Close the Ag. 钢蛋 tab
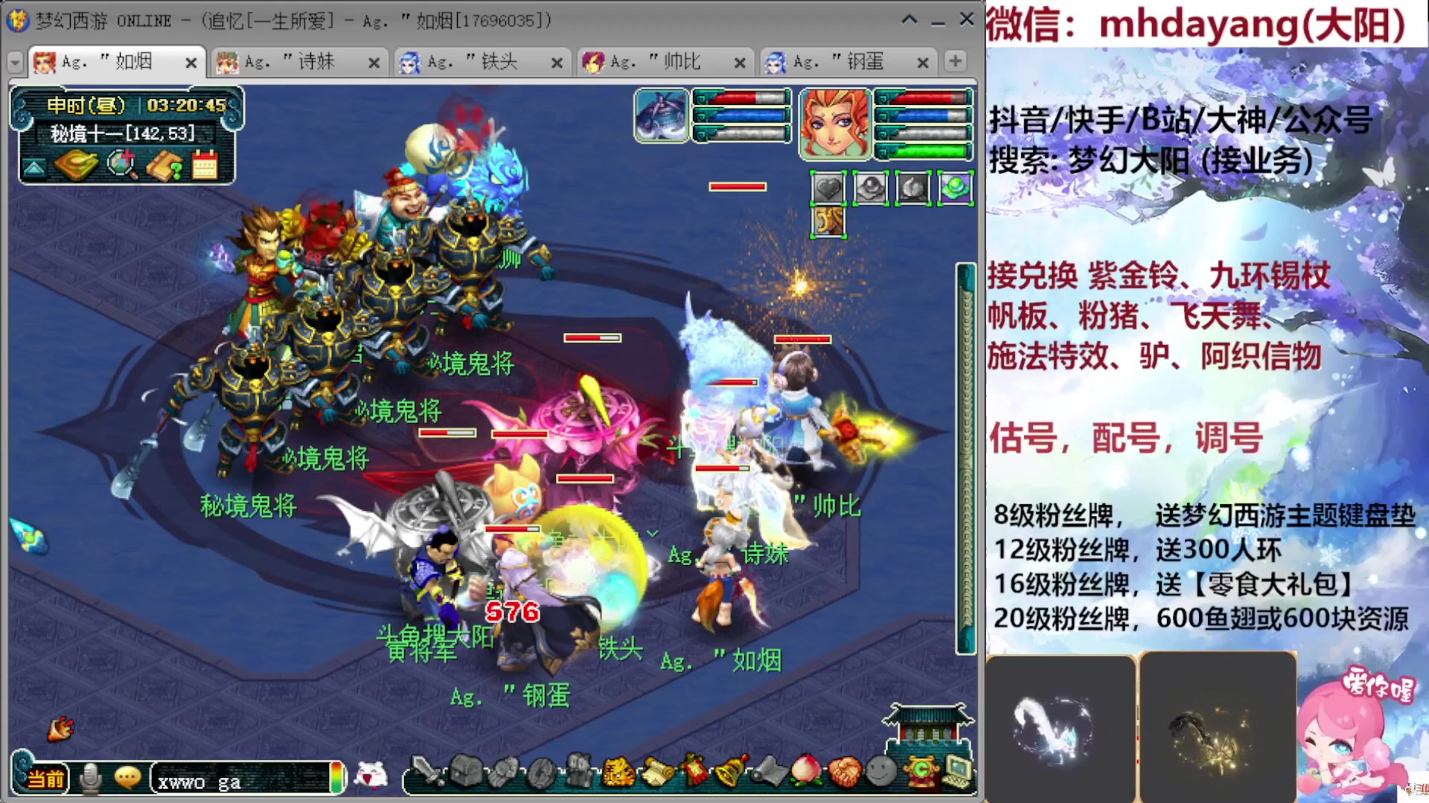This screenshot has width=1429, height=803. click(923, 63)
